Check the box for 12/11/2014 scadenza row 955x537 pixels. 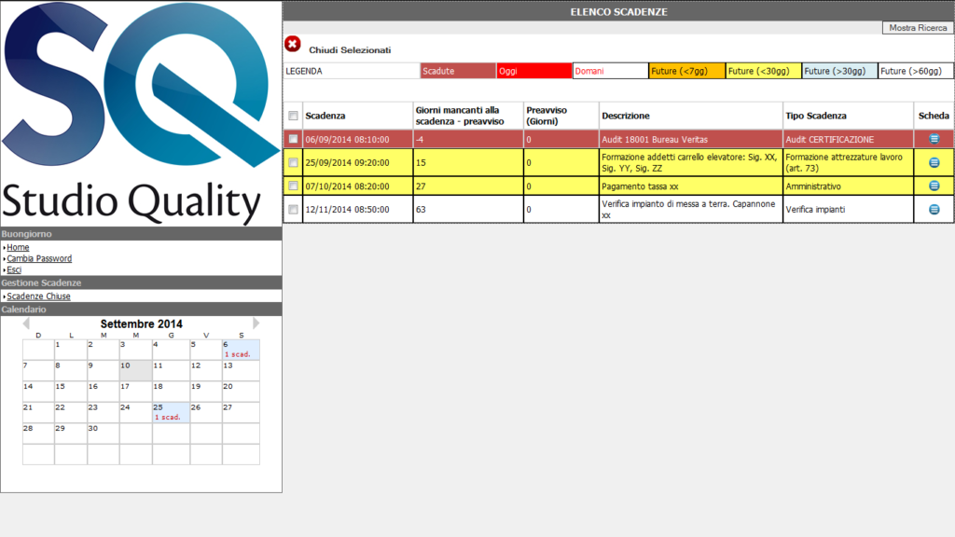coord(293,210)
